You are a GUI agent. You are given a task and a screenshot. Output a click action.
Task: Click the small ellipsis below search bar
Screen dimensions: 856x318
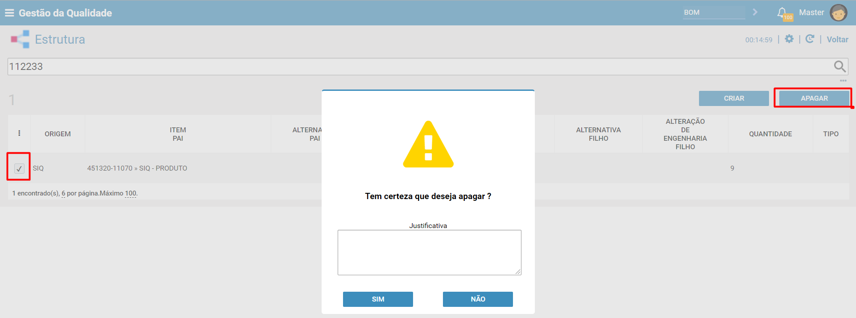click(x=843, y=81)
